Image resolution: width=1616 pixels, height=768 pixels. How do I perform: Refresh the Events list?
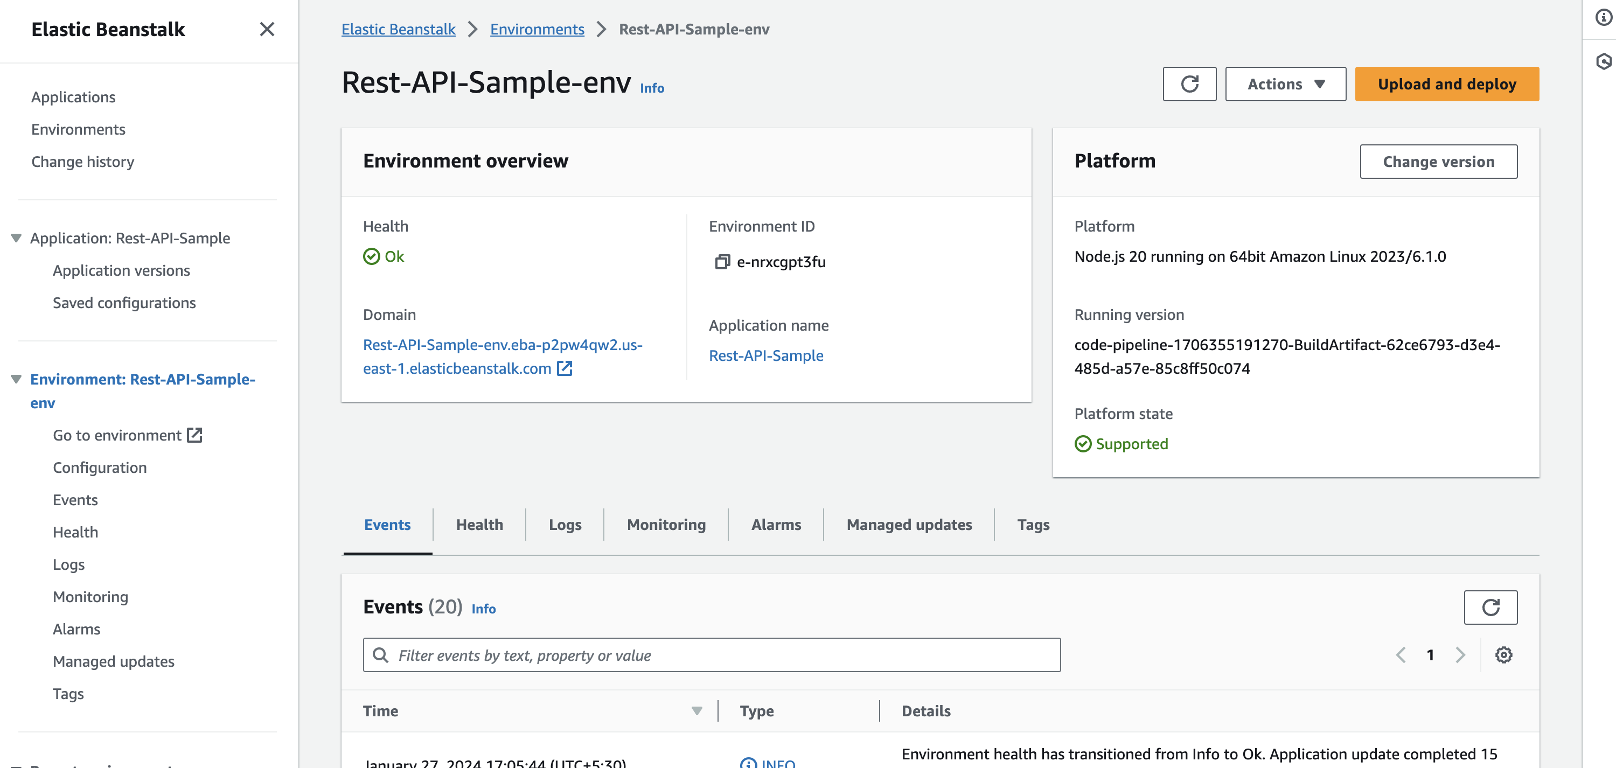pyautogui.click(x=1490, y=607)
